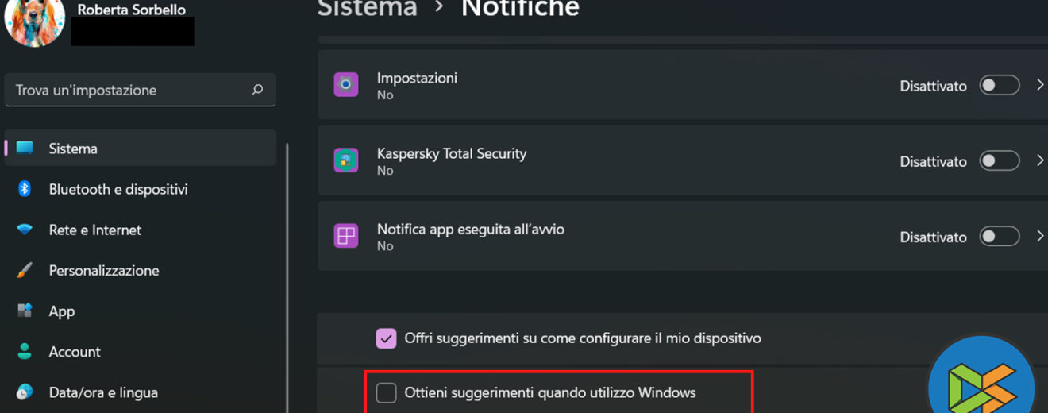
Task: Toggle notifications for Impostazioni
Action: [999, 85]
